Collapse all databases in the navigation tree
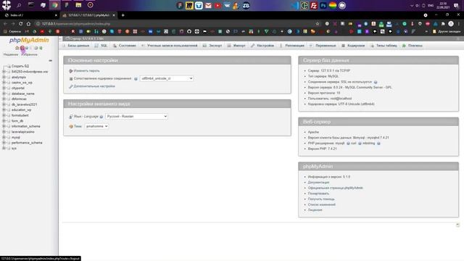The width and height of the screenshot is (464, 261). point(50,60)
